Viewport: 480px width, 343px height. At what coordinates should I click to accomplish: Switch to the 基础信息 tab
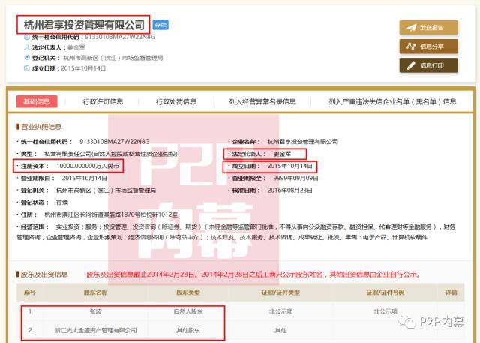tap(37, 101)
